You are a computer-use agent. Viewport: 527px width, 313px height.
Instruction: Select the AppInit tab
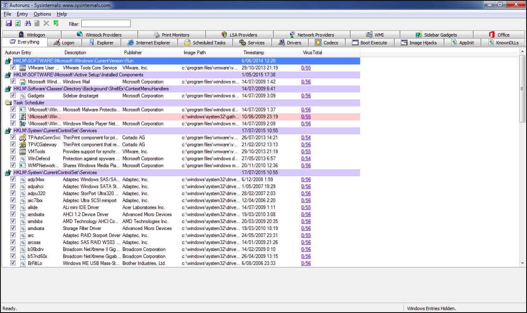pyautogui.click(x=462, y=42)
